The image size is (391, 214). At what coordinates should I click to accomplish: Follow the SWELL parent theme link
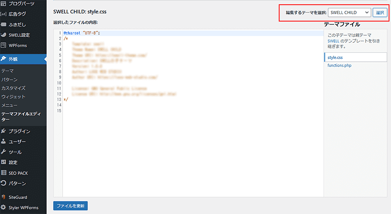click(333, 41)
